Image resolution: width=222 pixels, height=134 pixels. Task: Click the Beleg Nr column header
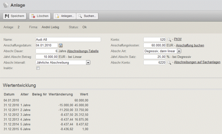coord(39,94)
